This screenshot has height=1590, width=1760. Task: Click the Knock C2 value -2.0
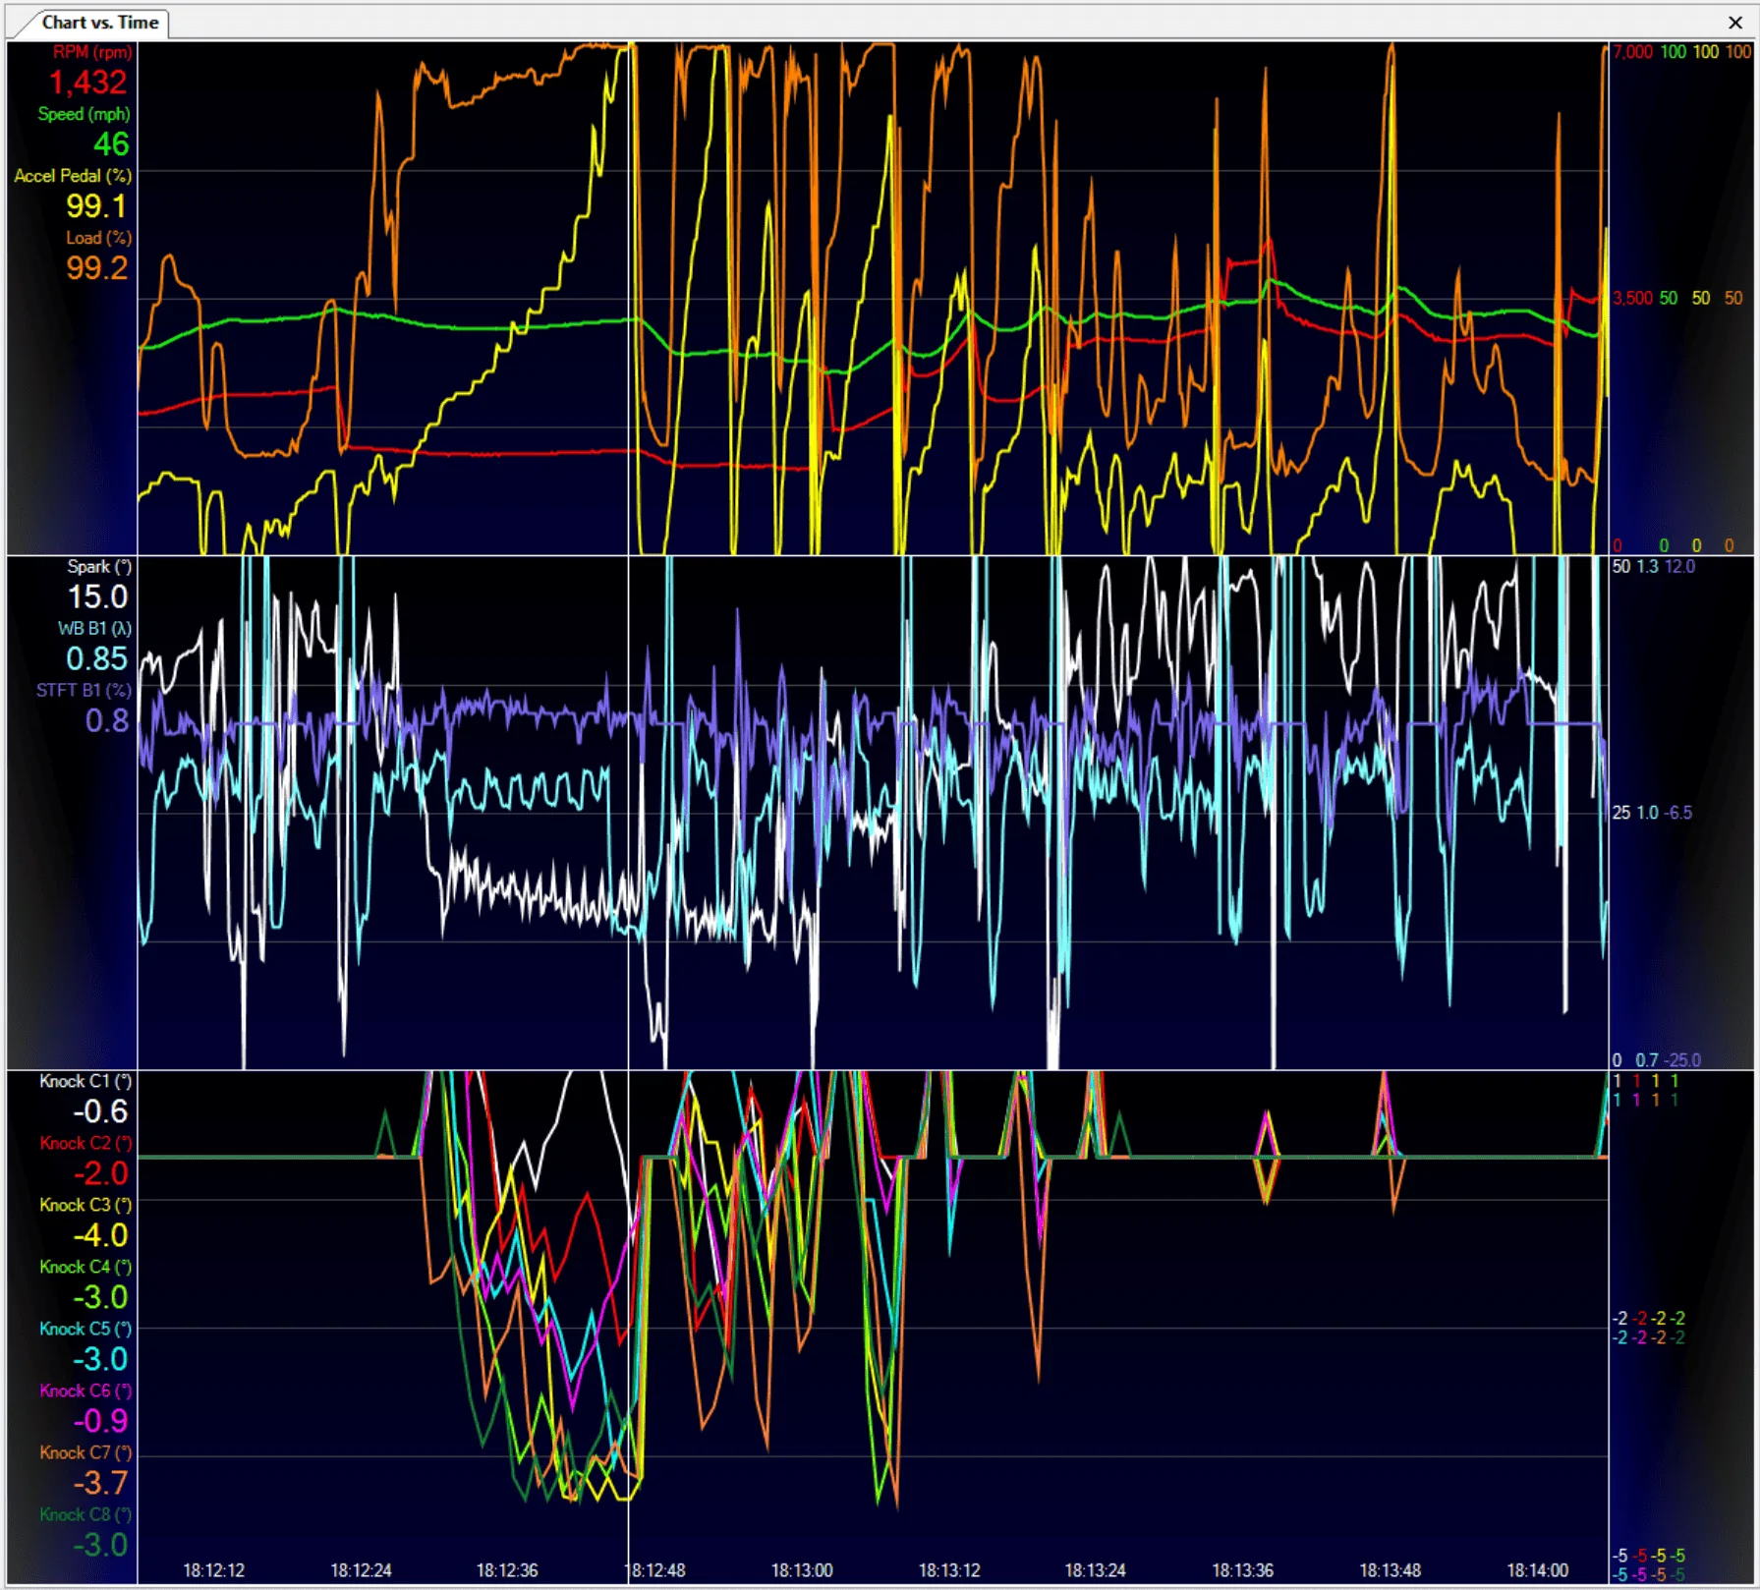coord(100,1174)
